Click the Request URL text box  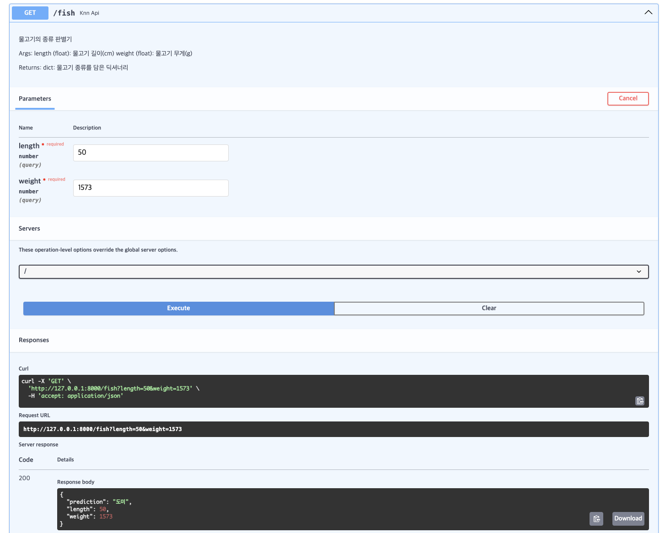(x=334, y=429)
